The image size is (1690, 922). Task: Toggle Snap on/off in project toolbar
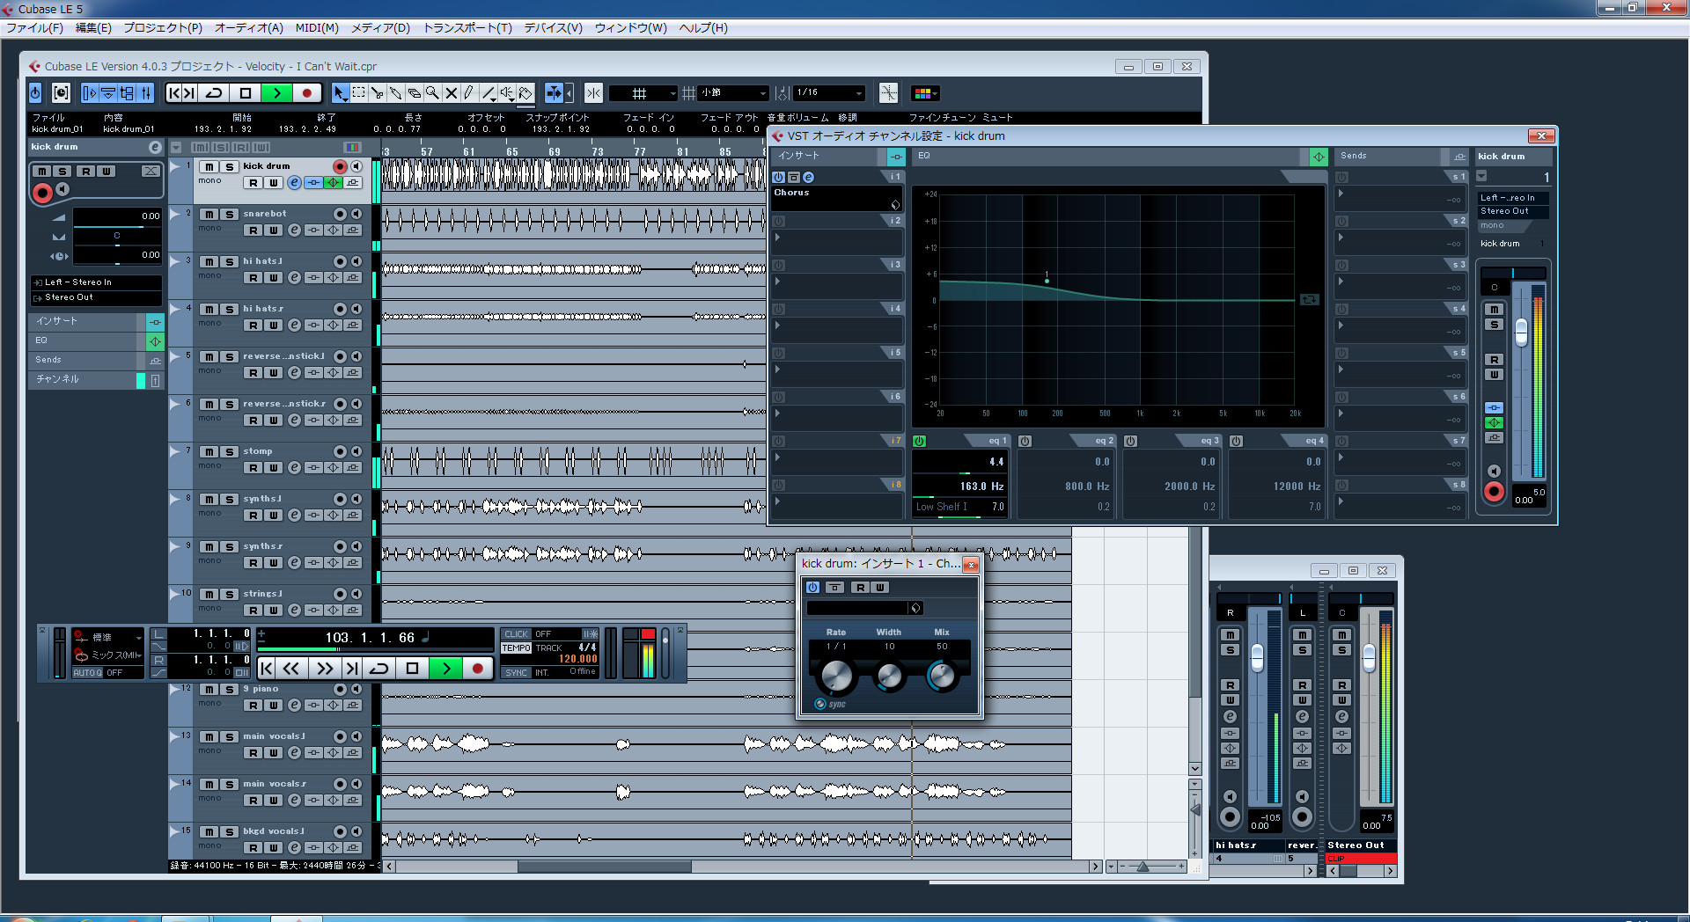(x=593, y=93)
